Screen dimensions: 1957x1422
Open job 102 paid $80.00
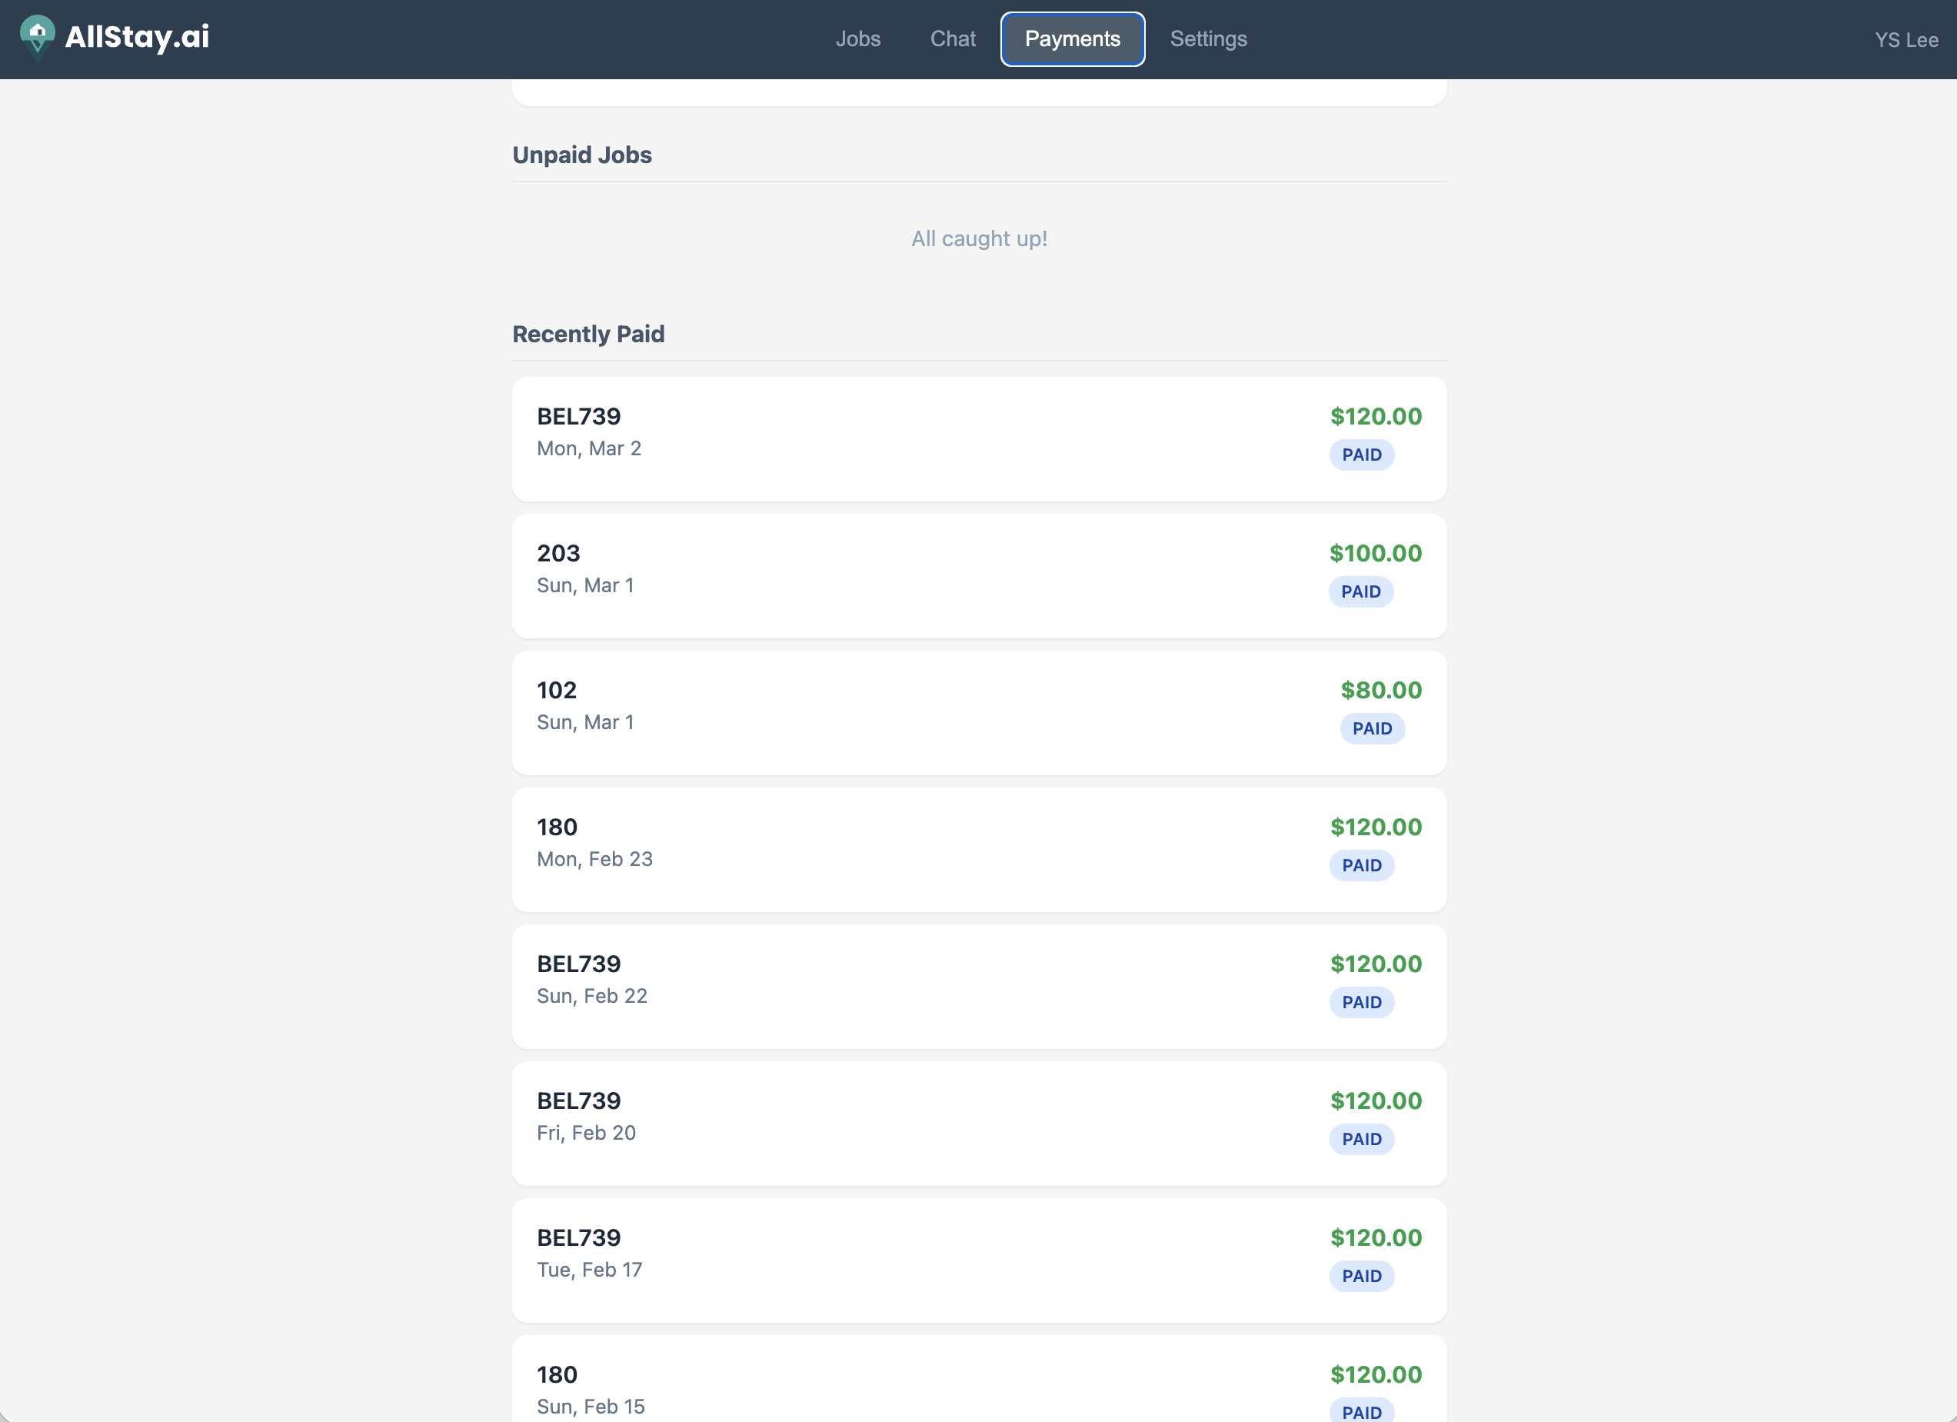tap(978, 713)
